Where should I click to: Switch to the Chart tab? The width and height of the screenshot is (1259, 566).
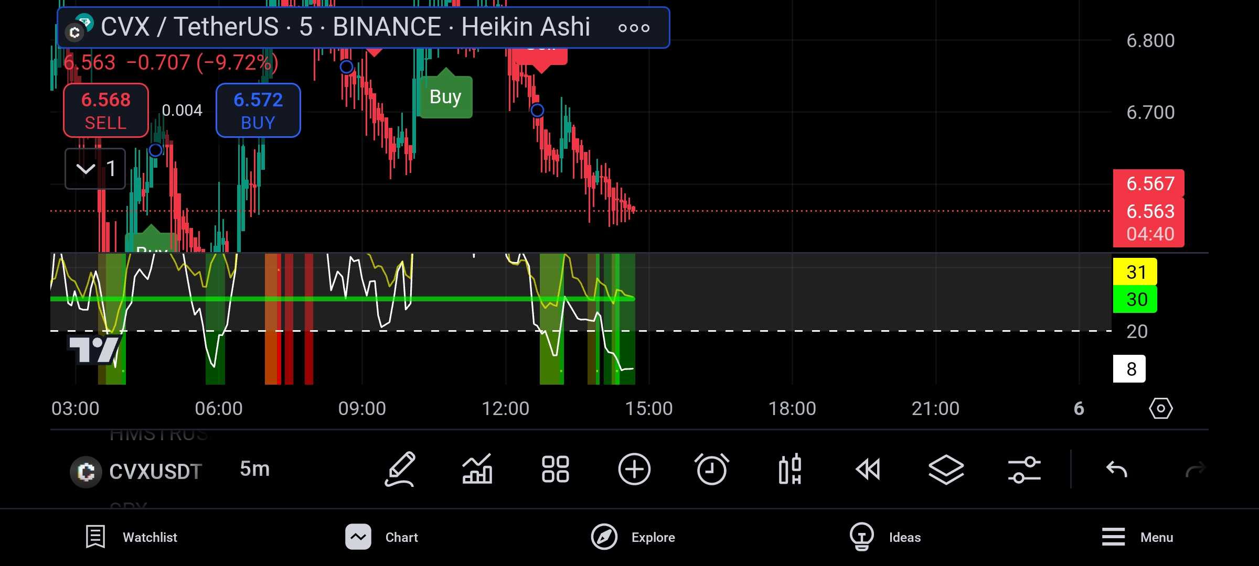(x=382, y=537)
